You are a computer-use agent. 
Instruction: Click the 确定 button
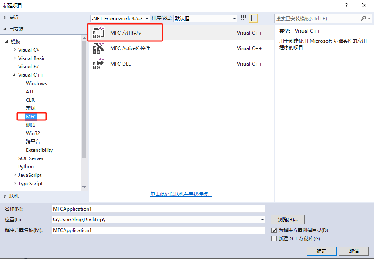(x=321, y=251)
